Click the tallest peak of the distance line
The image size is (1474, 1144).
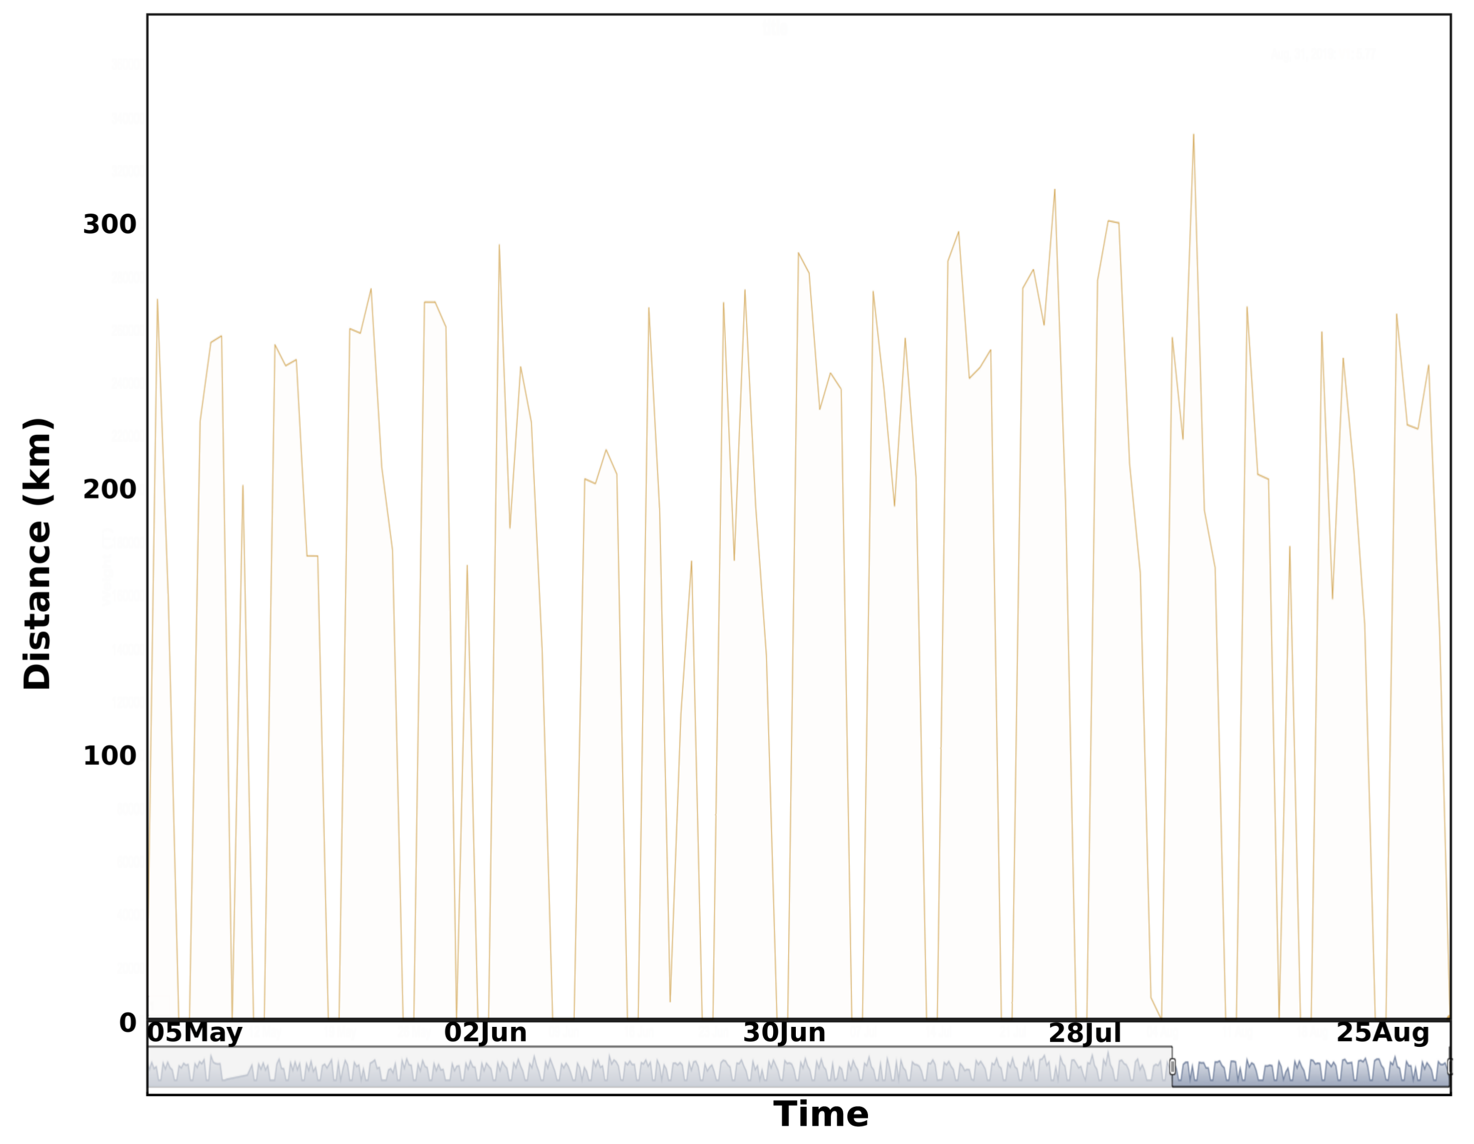coord(1193,135)
